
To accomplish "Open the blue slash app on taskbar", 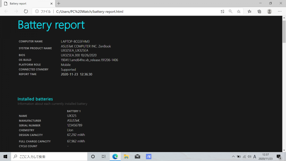I will coord(149,157).
